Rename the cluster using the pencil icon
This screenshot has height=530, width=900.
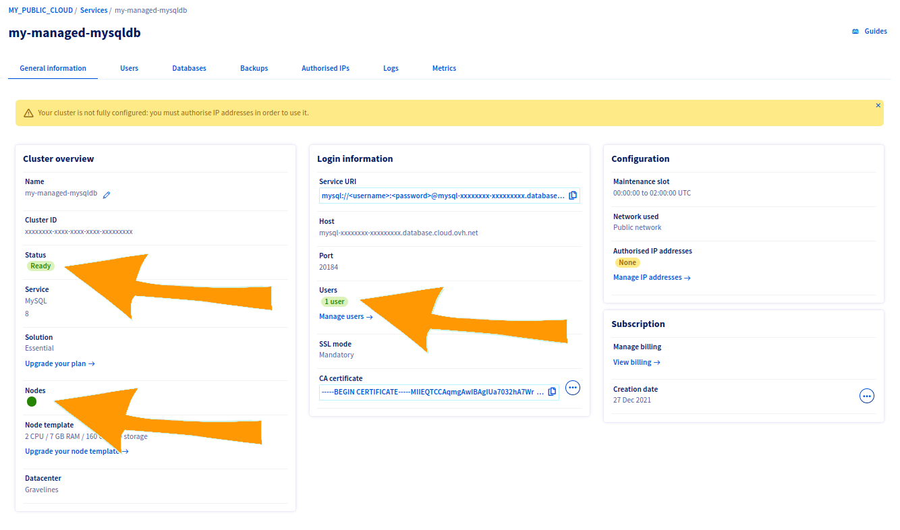click(106, 194)
